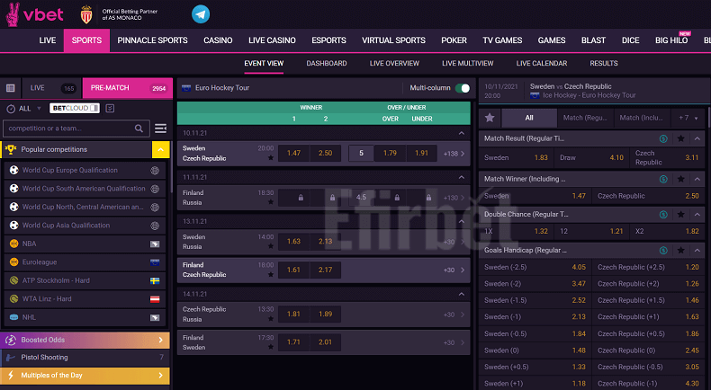The width and height of the screenshot is (711, 390).
Task: Click cashout icon on Goals Handicap market
Action: click(x=663, y=250)
